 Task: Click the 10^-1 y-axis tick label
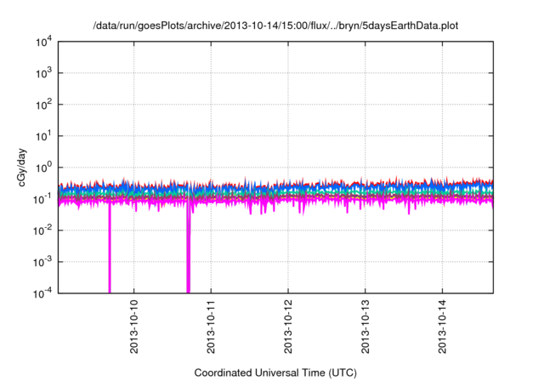click(x=42, y=199)
